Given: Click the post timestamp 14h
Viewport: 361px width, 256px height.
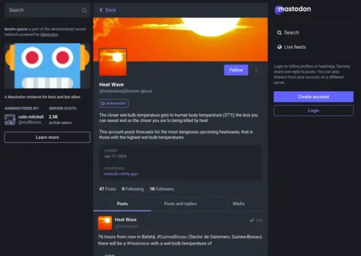Looking at the screenshot, I should (x=259, y=220).
